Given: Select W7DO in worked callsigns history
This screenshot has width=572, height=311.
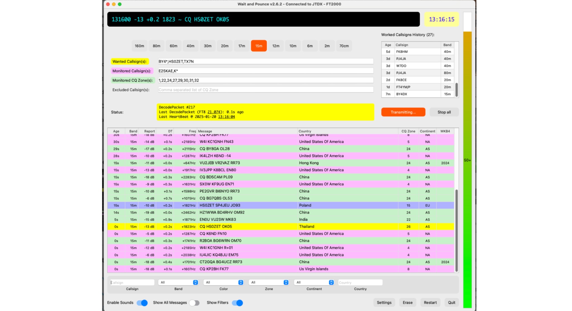Looking at the screenshot, I should (418, 66).
